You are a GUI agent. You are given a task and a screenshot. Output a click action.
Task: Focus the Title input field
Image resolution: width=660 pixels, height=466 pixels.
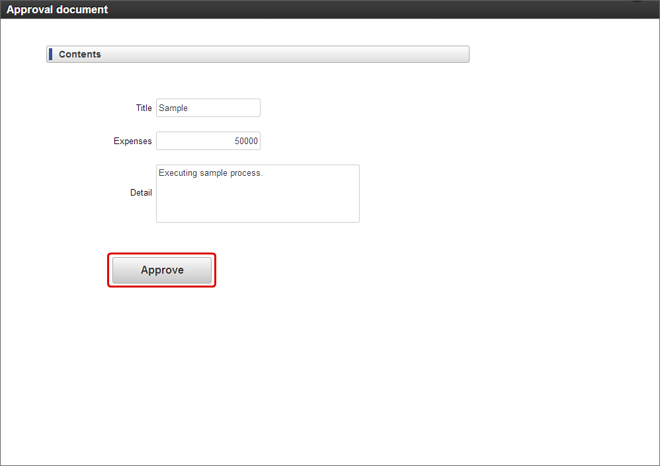coord(208,108)
